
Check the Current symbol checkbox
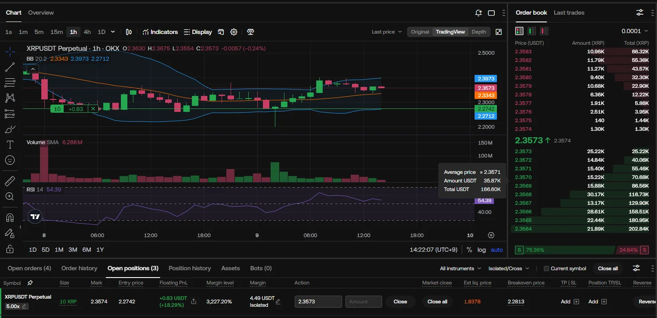click(546, 269)
